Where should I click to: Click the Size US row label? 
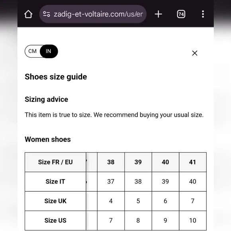point(55,220)
